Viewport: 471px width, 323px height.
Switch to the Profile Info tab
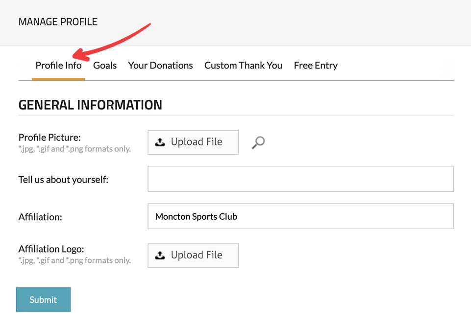(x=59, y=66)
